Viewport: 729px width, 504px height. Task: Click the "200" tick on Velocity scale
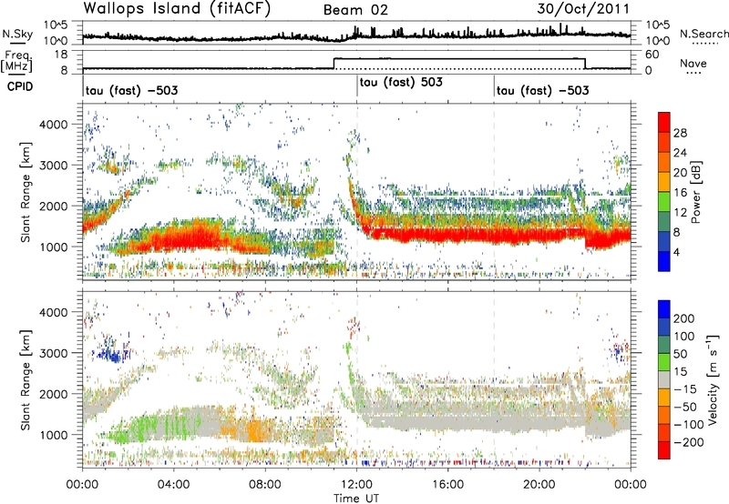[x=684, y=318]
